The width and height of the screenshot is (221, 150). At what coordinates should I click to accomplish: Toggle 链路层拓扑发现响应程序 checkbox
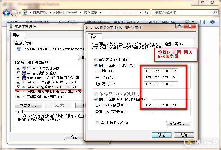18,96
